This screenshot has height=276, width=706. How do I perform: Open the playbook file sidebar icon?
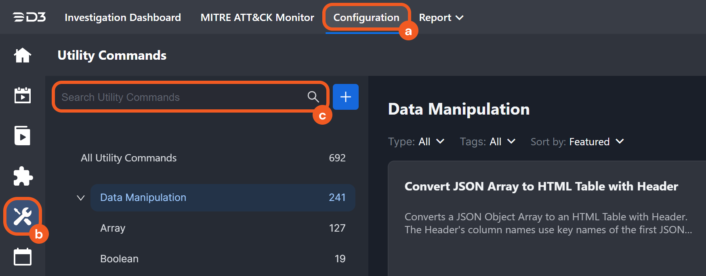(x=23, y=136)
